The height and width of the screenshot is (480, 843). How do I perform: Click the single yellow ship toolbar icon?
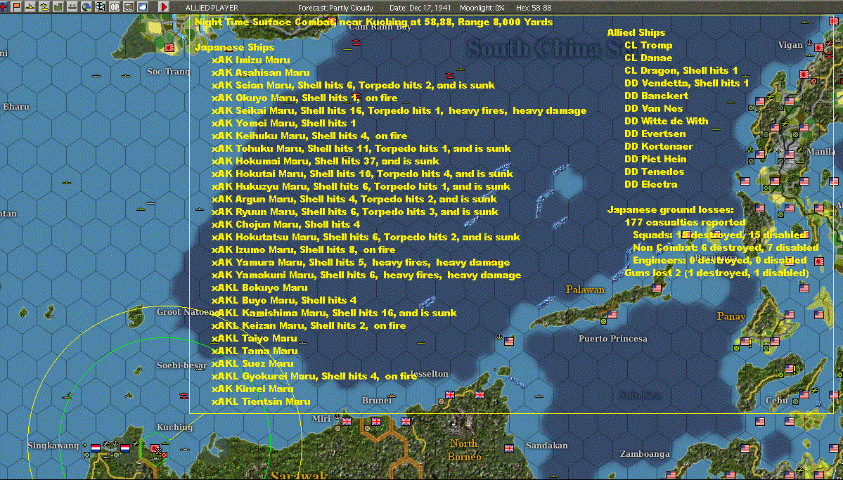tap(30, 7)
